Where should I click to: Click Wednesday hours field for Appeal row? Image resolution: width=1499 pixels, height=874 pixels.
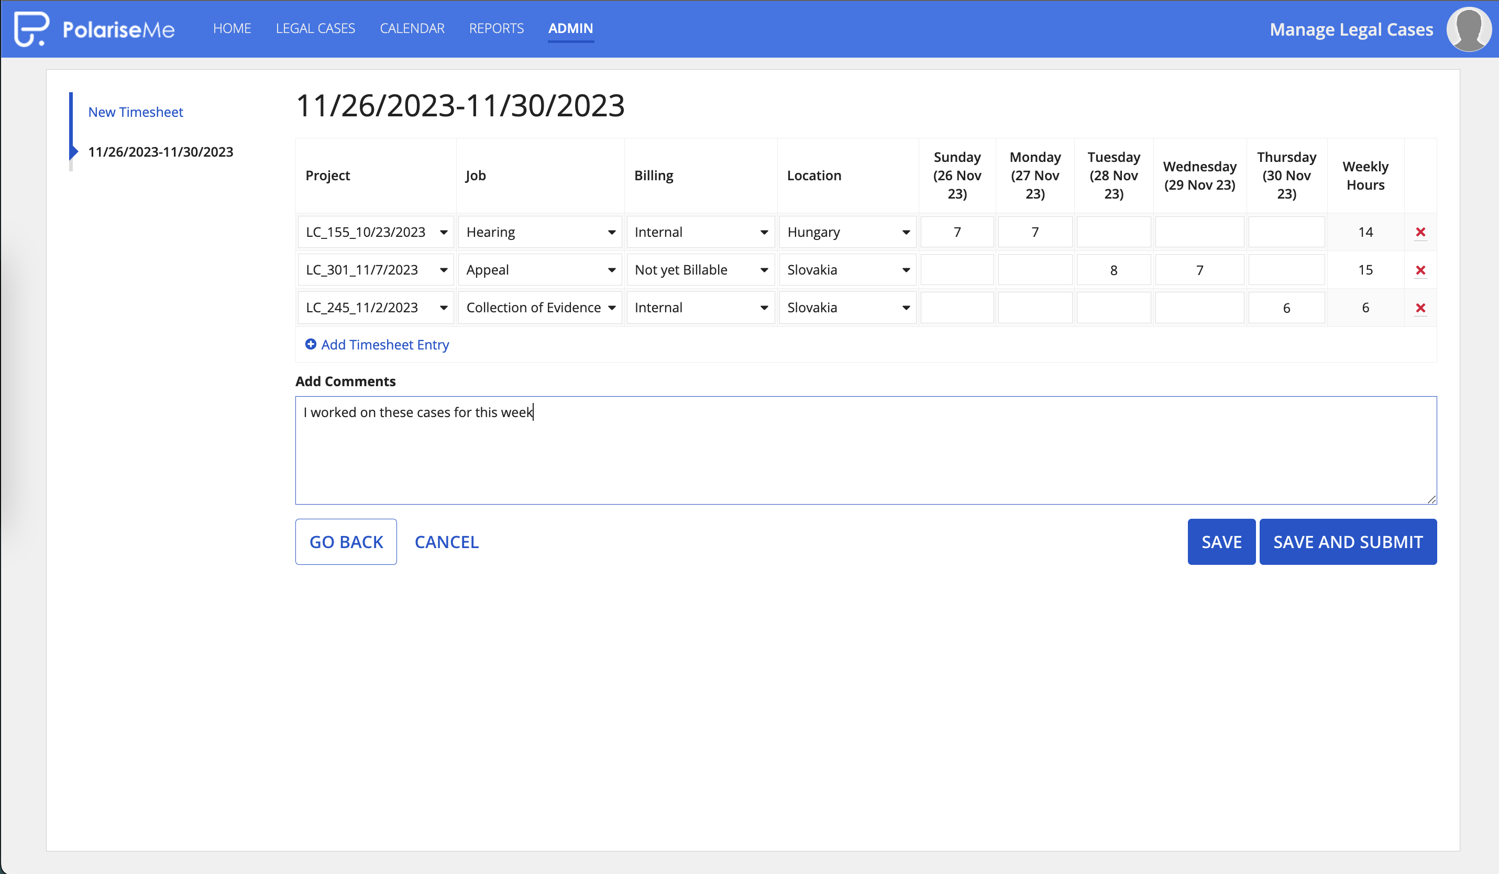point(1199,270)
